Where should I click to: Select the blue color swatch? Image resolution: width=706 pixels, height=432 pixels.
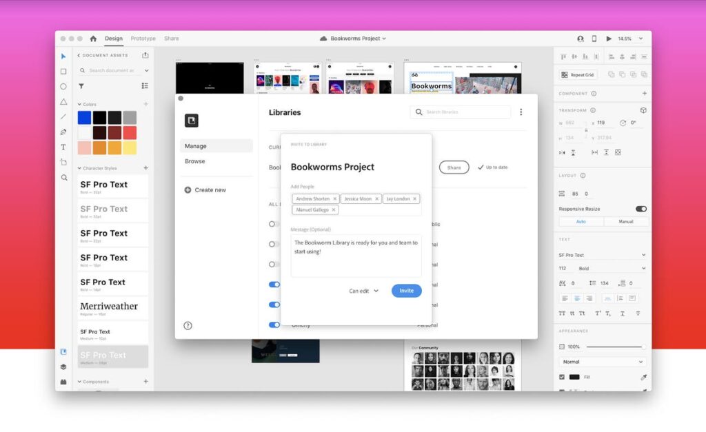click(84, 117)
